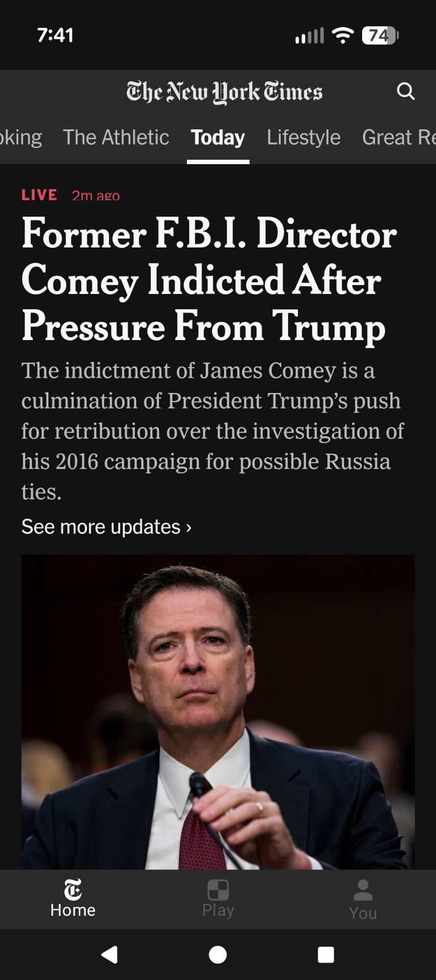436x980 pixels.
Task: Switch to the Lifestyle tab
Action: [x=303, y=138]
